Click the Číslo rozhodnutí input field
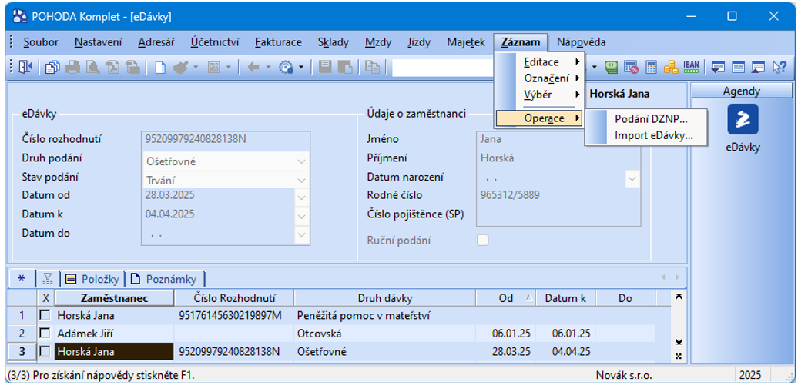 click(x=226, y=139)
